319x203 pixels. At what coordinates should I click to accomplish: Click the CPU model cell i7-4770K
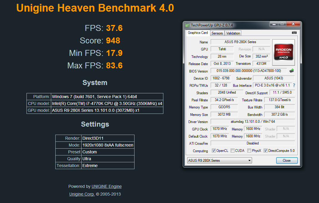pyautogui.click(x=107, y=103)
